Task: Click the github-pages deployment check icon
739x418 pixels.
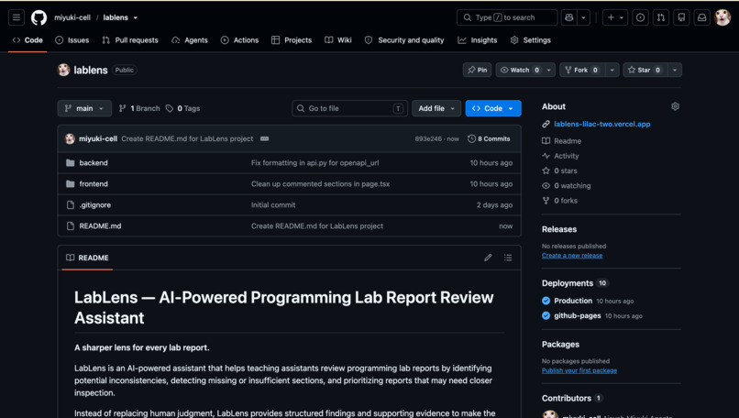Action: point(546,315)
